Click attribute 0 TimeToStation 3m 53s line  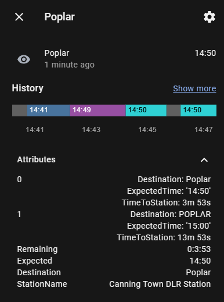point(166,202)
